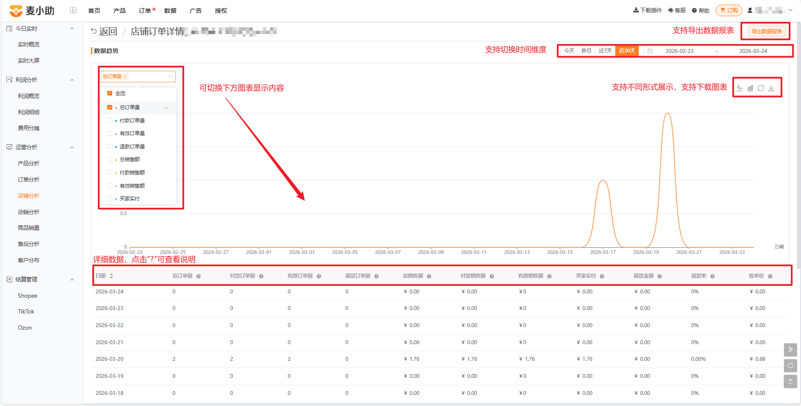Image resolution: width=801 pixels, height=406 pixels.
Task: Click the help icon beside 总订单量 column
Action: pos(199,276)
